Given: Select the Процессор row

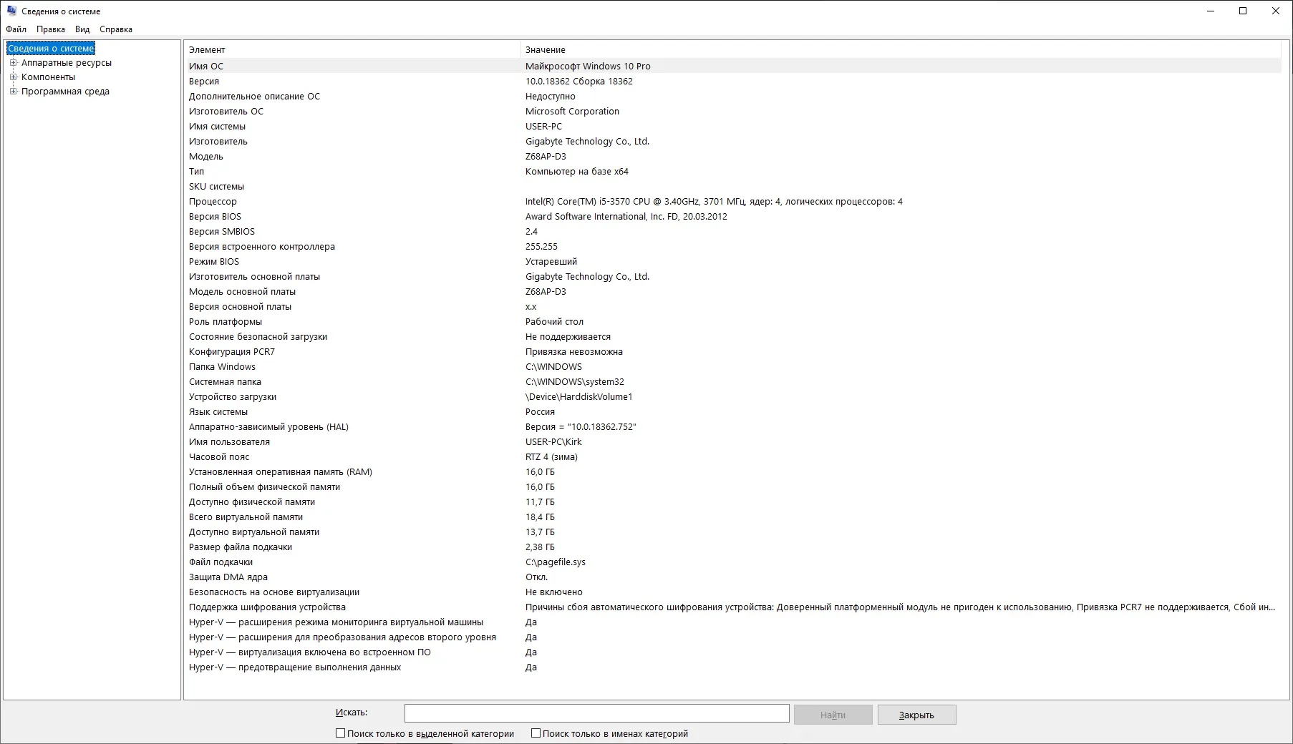Looking at the screenshot, I should tap(732, 201).
